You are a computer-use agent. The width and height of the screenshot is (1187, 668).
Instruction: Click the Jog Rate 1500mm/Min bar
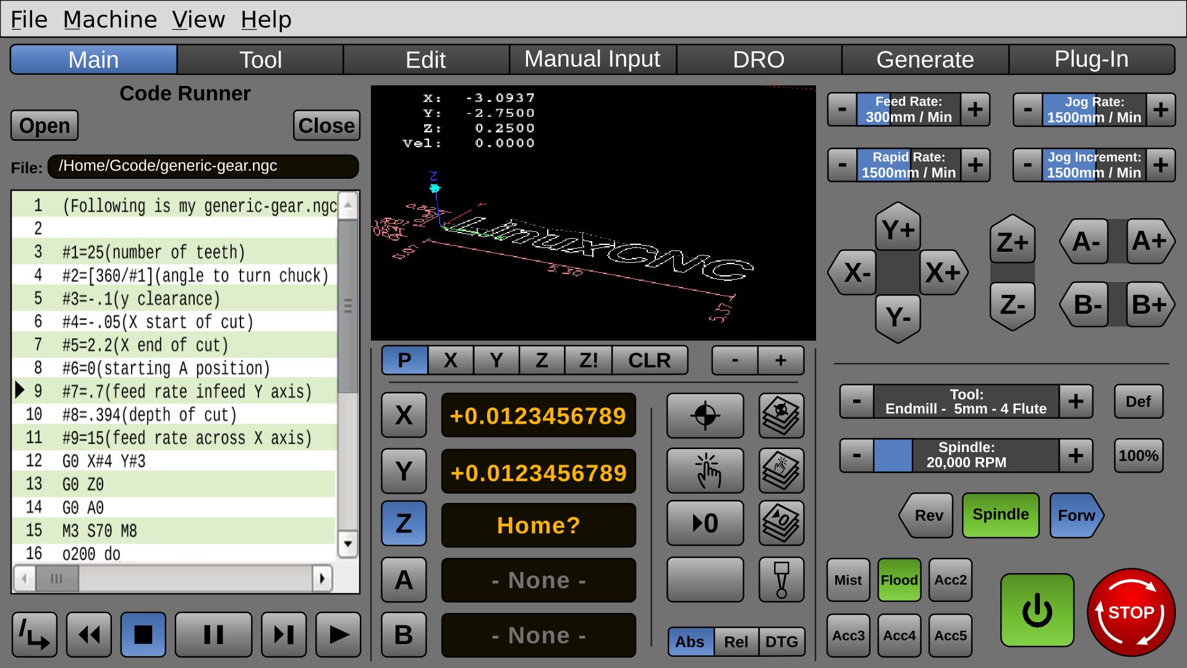1094,109
